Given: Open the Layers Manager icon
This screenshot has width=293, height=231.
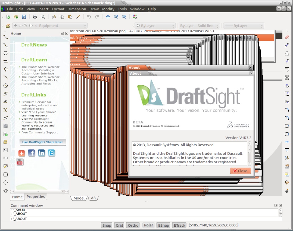Looking at the screenshot, I should [x=8, y=26].
